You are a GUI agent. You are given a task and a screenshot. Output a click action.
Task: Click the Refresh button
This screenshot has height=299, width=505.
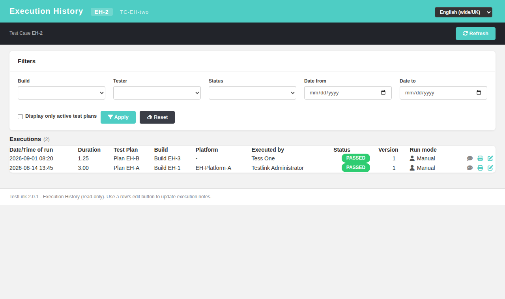click(x=475, y=34)
